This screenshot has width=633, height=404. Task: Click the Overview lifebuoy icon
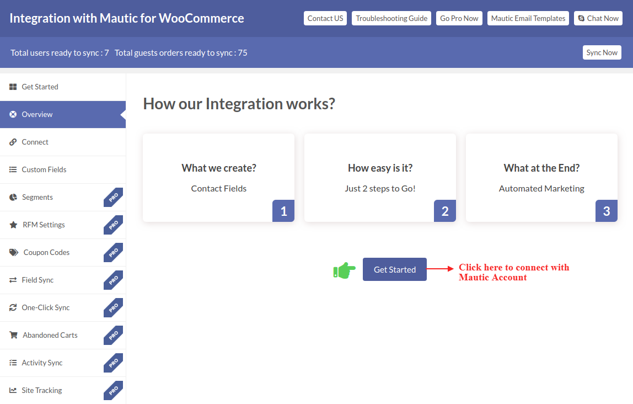click(x=13, y=114)
